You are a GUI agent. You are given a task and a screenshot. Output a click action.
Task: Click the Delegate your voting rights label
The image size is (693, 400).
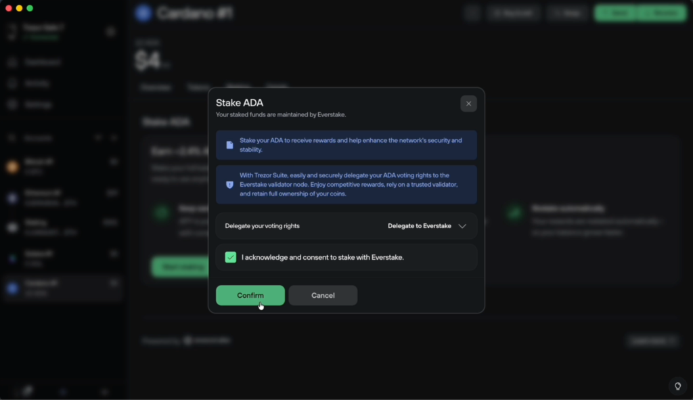pos(262,226)
